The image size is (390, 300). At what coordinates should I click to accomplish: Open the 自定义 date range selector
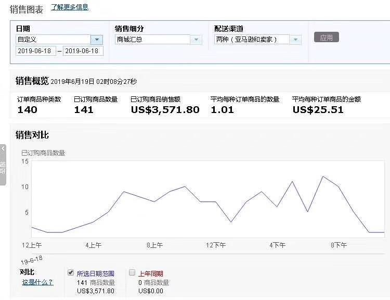tap(53, 39)
